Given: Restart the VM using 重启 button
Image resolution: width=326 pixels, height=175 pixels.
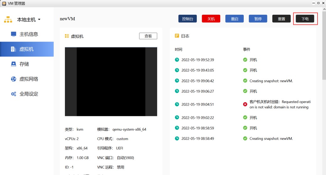Looking at the screenshot, I should tap(234, 19).
